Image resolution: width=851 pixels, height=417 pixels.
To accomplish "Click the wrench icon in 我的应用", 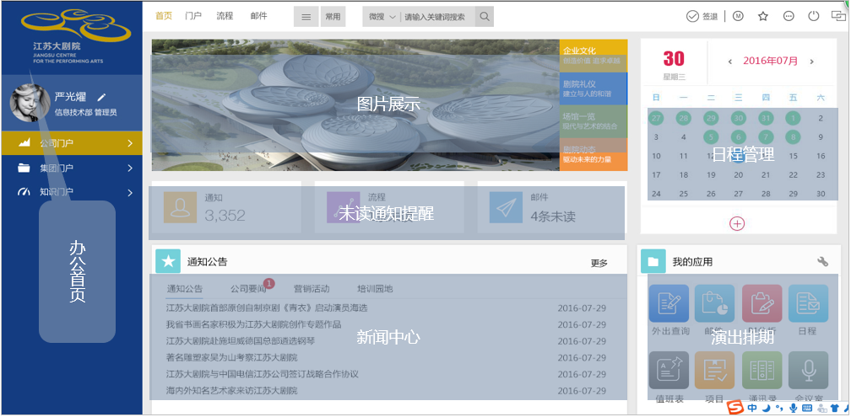I will (823, 261).
